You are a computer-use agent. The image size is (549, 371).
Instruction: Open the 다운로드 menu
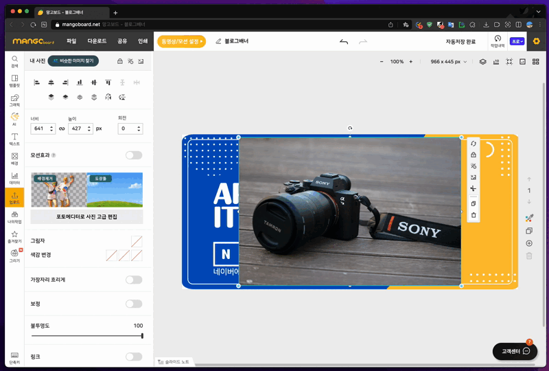tap(97, 41)
